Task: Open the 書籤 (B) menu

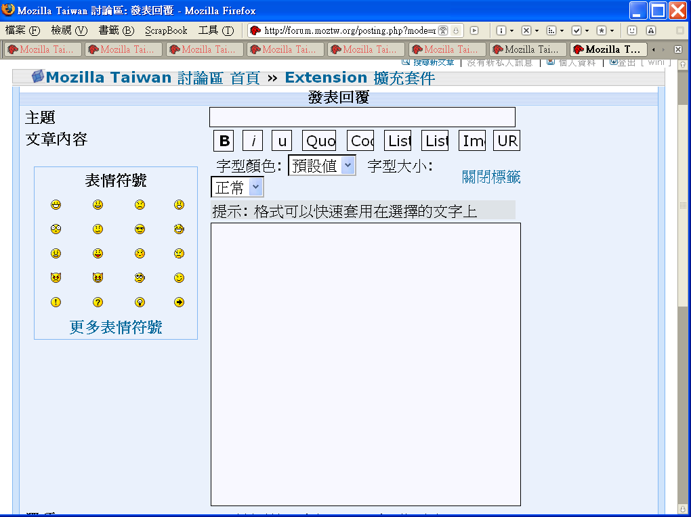Action: coord(117,30)
